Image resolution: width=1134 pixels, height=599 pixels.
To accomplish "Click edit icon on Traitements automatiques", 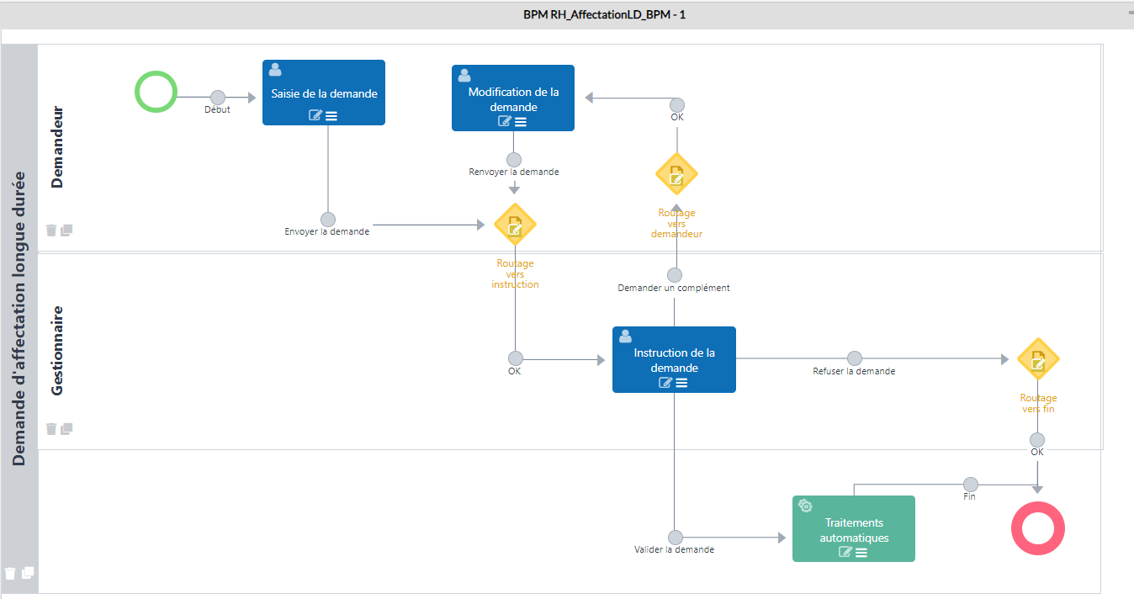I will (845, 552).
